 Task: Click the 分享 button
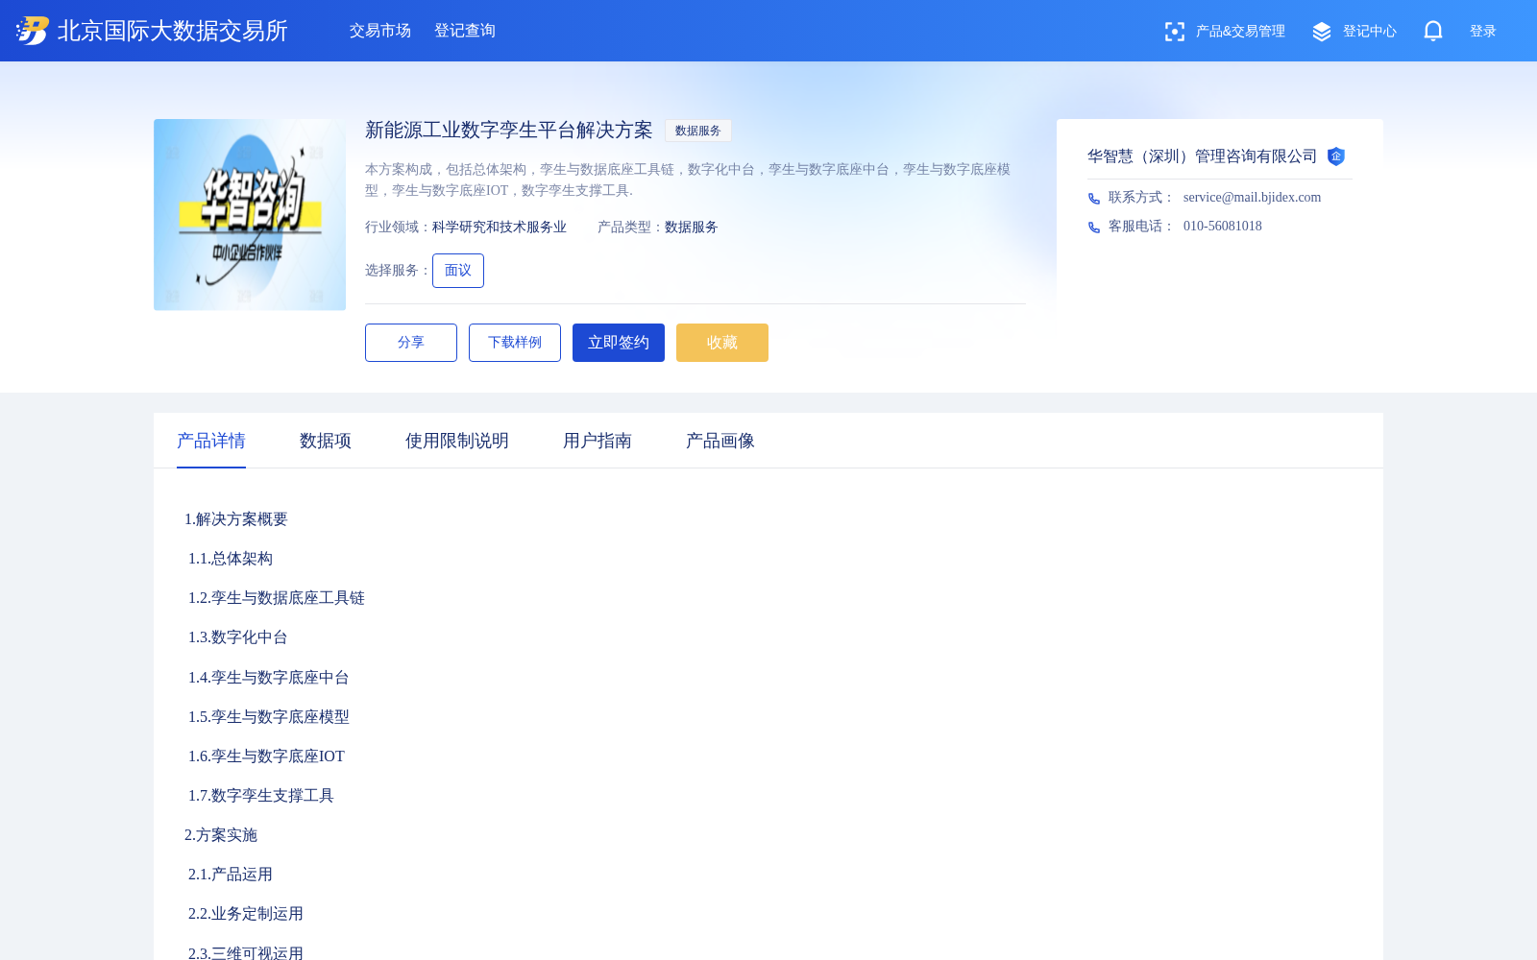(x=411, y=343)
